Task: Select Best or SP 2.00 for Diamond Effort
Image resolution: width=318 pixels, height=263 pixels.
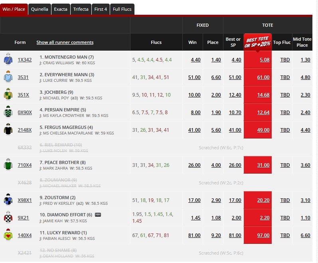Action: tap(236, 218)
